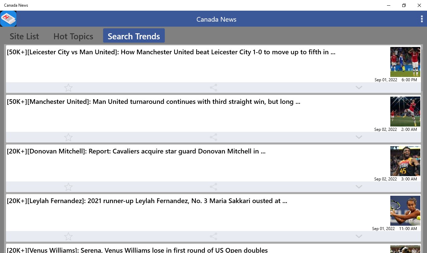This screenshot has width=427, height=253.
Task: Share the Leylah Fernandez article
Action: 213,236
